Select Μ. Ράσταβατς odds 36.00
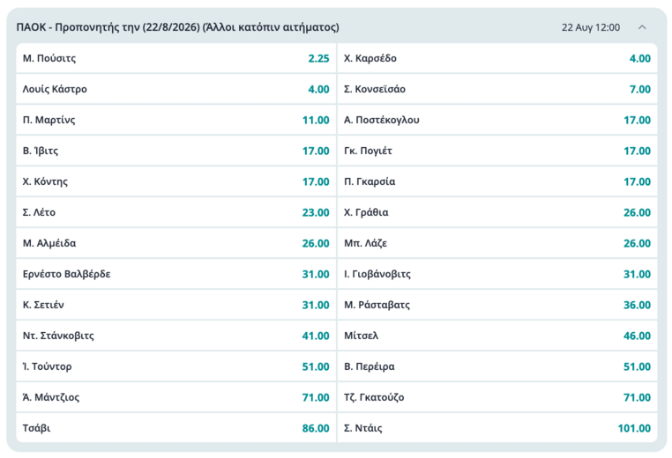Image resolution: width=672 pixels, height=458 pixels. pos(497,305)
